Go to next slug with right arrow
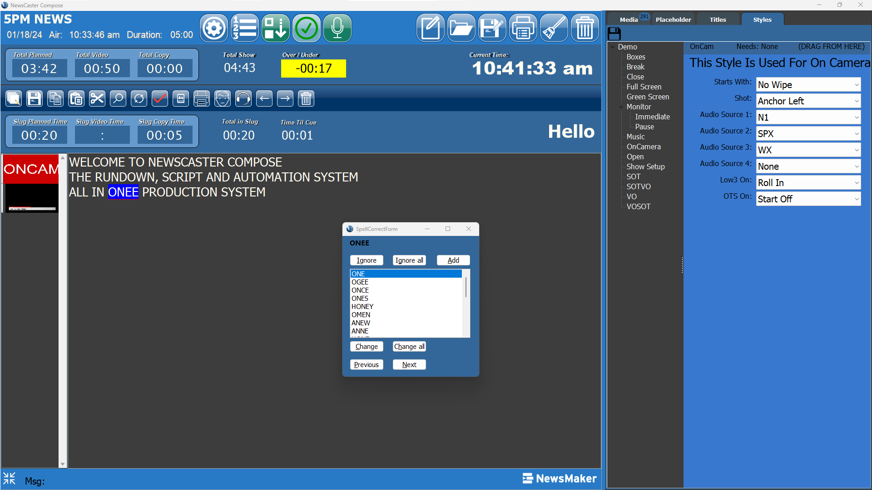This screenshot has width=872, height=490. 285,98
